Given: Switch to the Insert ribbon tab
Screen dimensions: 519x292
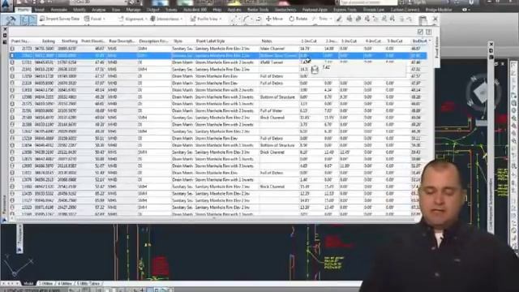Looking at the screenshot, I should tap(40, 10).
